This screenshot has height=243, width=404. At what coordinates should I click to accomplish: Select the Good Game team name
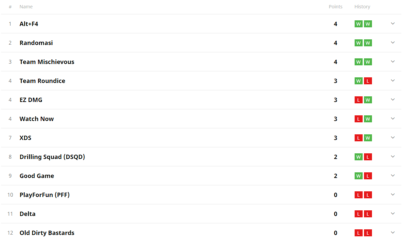coord(37,176)
